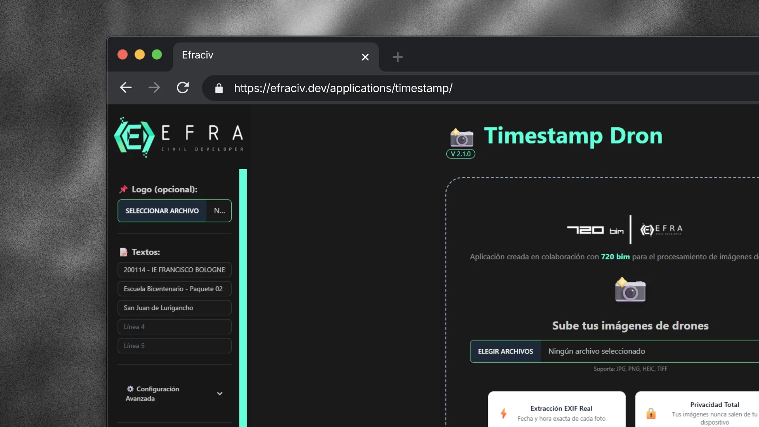Open a new tab with the plus icon
This screenshot has width=759, height=427.
click(x=397, y=57)
